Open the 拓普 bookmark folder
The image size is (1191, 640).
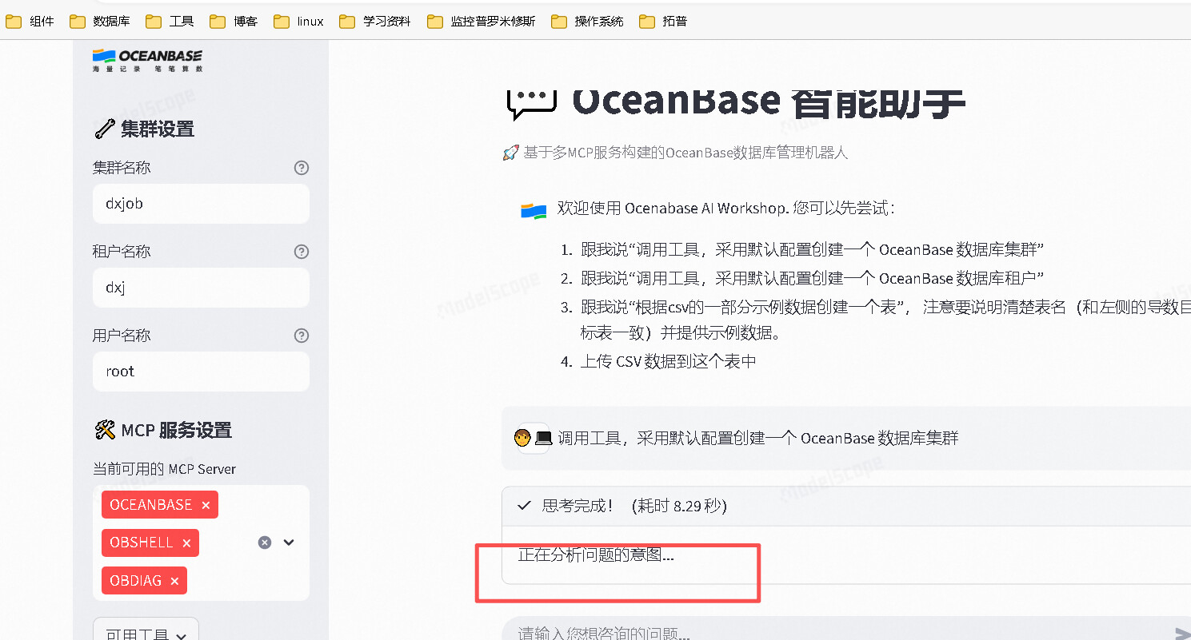(x=664, y=22)
